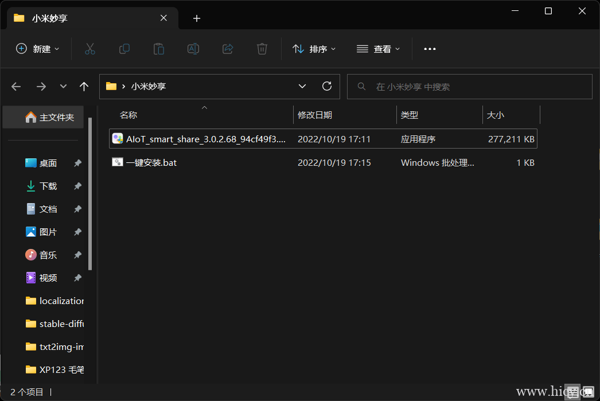The width and height of the screenshot is (600, 401).
Task: Click the Share icon in the toolbar
Action: (227, 49)
